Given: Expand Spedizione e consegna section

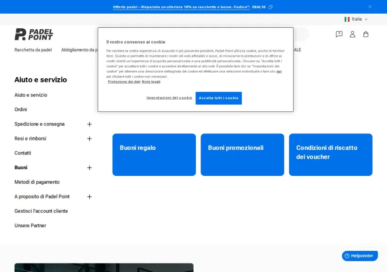Looking at the screenshot, I should [89, 124].
